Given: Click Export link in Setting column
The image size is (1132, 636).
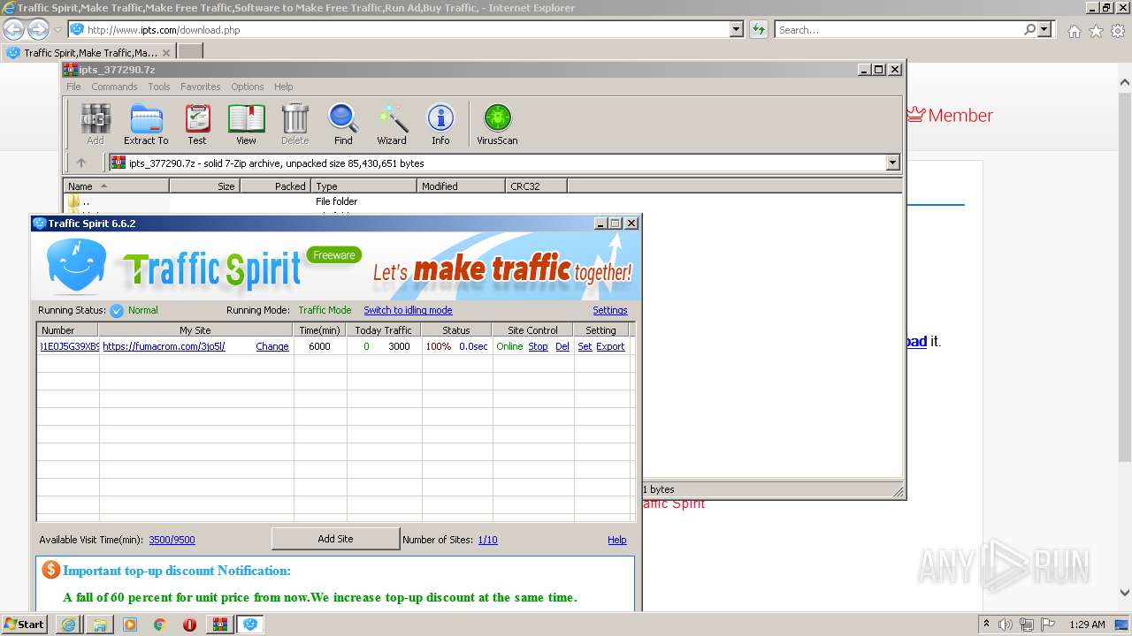Looking at the screenshot, I should click(610, 346).
